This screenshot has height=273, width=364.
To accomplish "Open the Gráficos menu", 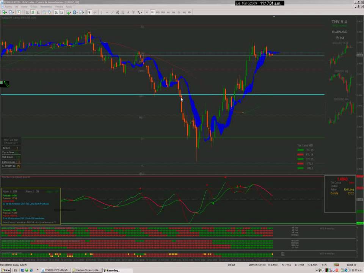I will (34, 6).
